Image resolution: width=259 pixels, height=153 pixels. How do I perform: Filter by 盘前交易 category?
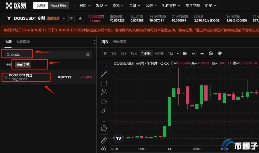(23, 65)
